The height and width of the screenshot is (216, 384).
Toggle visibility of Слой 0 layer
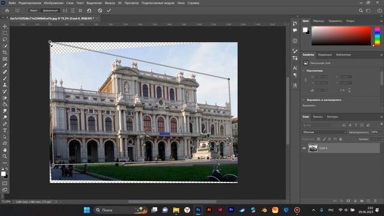(304, 148)
